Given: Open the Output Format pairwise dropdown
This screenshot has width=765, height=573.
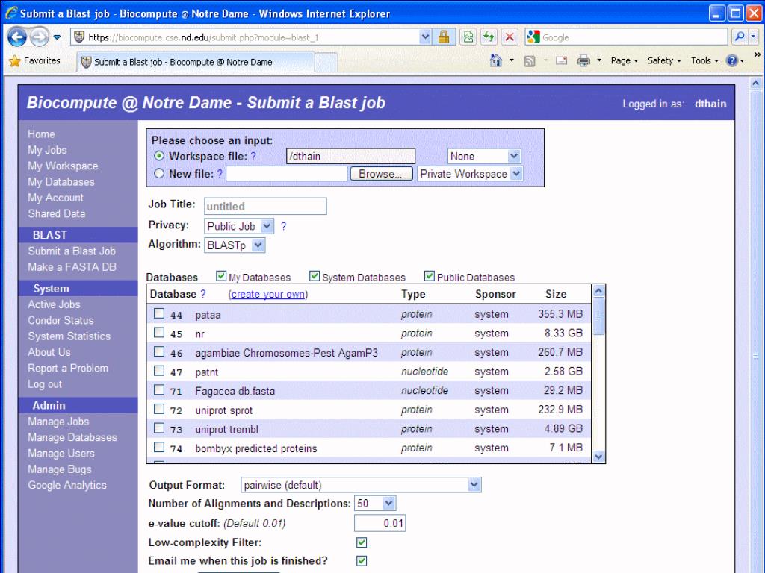Looking at the screenshot, I should [x=361, y=485].
